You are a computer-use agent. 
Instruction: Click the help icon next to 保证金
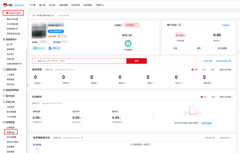220,41
